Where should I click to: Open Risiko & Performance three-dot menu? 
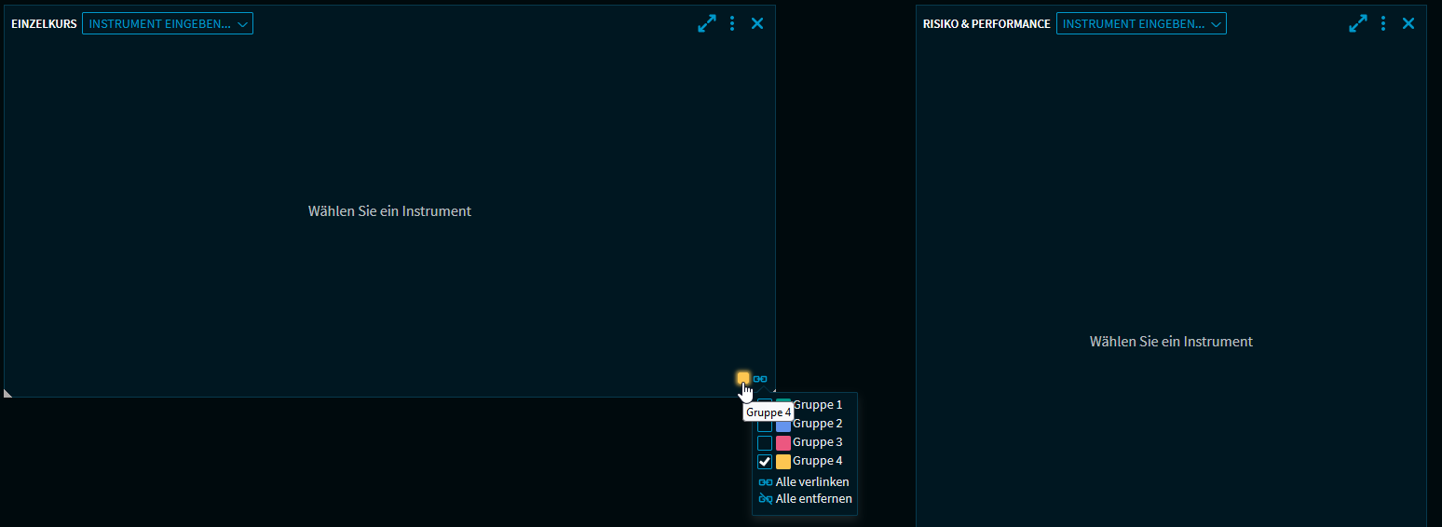pos(1383,23)
